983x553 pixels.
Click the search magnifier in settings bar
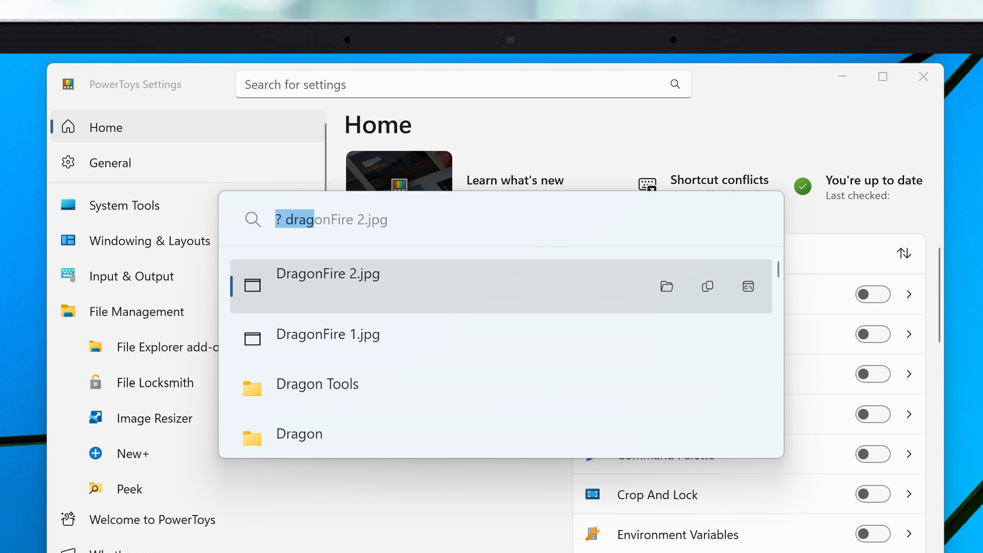[675, 84]
